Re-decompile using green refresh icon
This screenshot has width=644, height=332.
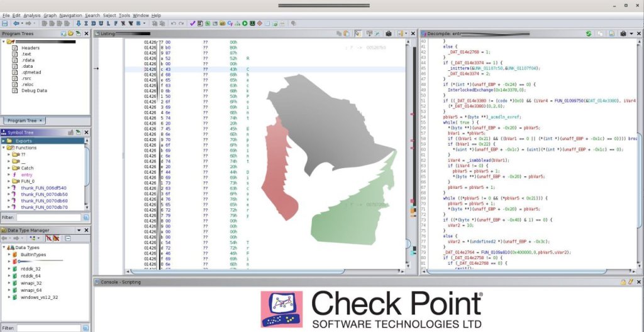point(589,33)
